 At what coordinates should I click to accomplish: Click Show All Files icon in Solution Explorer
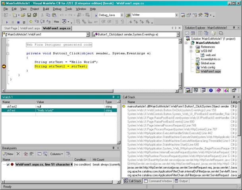pos(214,33)
